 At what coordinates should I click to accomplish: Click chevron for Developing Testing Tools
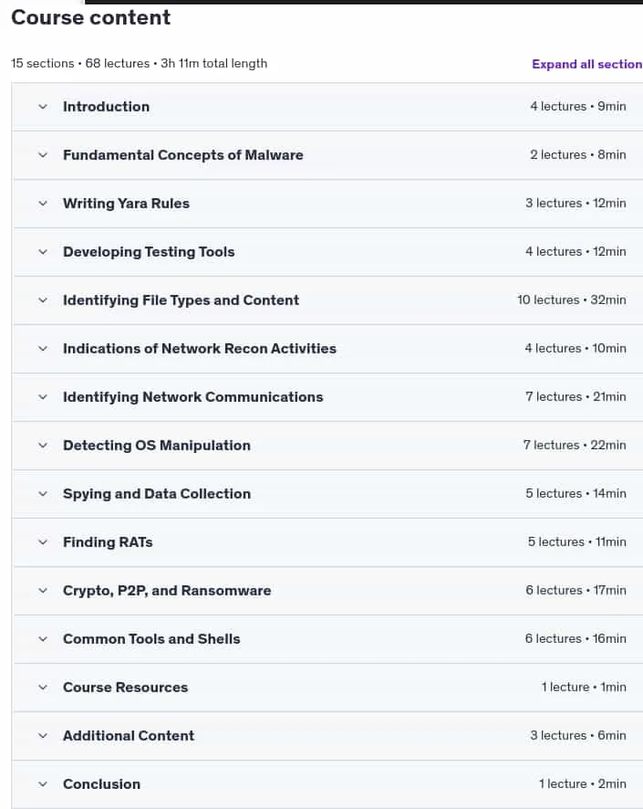pyautogui.click(x=43, y=252)
